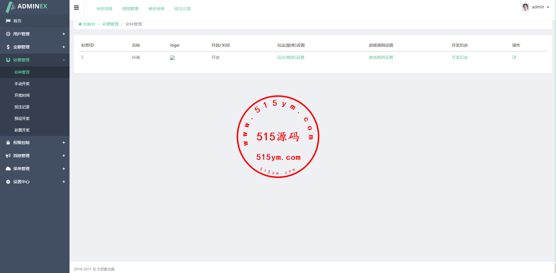This screenshot has height=273, width=556.
Task: Open 提现管理 in top navigation
Action: coord(130,9)
